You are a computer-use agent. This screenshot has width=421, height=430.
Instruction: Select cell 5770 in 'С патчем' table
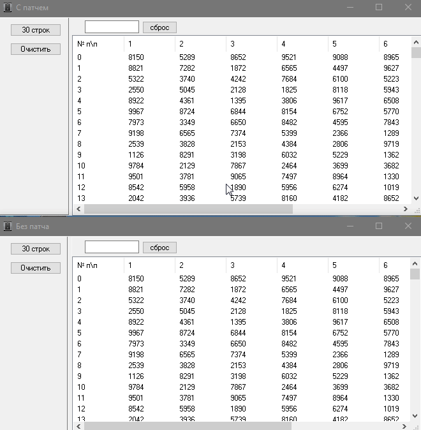391,112
